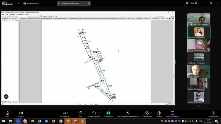Click the red Завершение end meeting button
221x124 pixels.
point(214,114)
